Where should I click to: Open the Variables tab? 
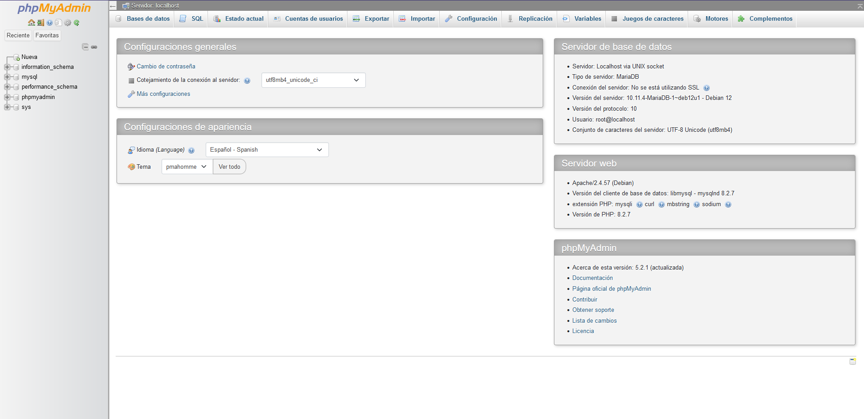(x=582, y=19)
